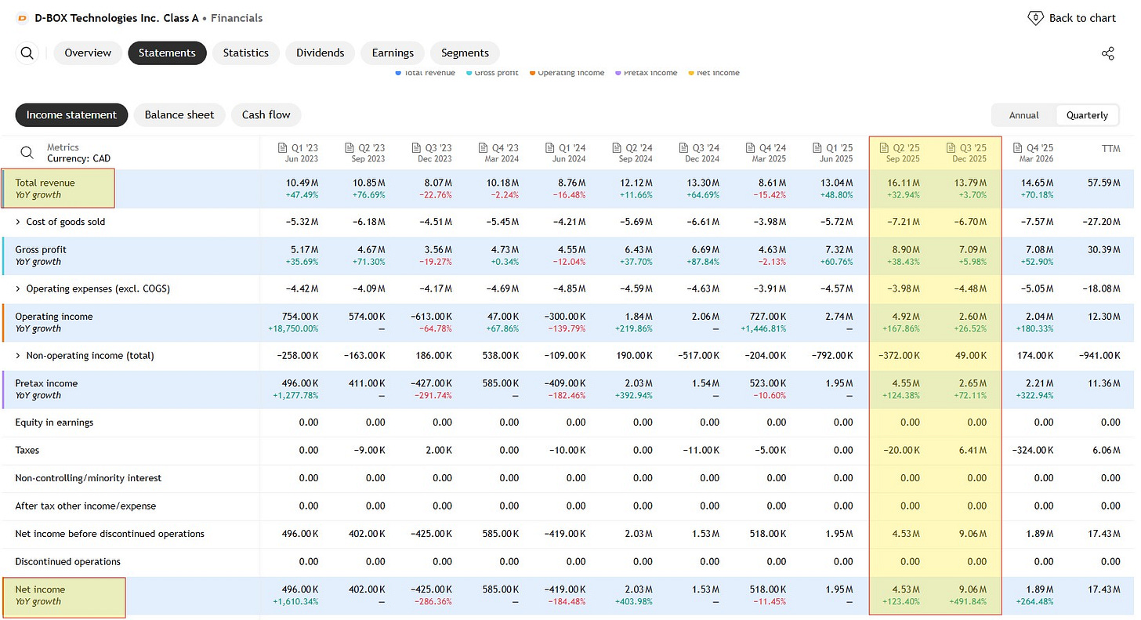Open the Balance sheet statement
The image size is (1141, 620).
click(179, 115)
